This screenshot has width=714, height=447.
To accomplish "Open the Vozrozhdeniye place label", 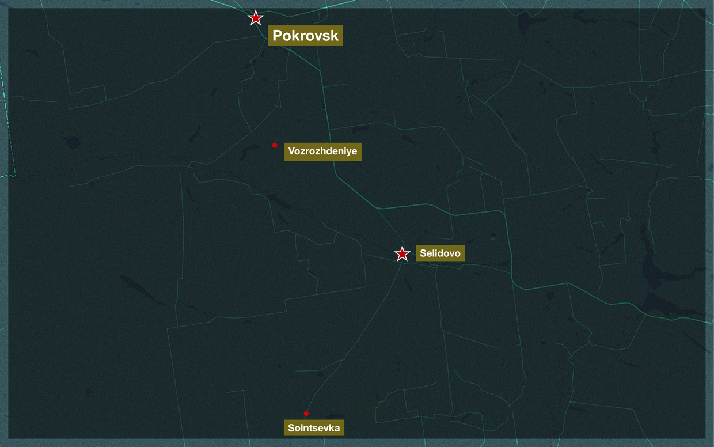I will [x=322, y=151].
